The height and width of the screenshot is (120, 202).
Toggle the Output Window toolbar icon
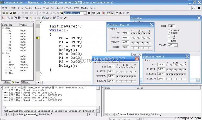coord(112,13)
